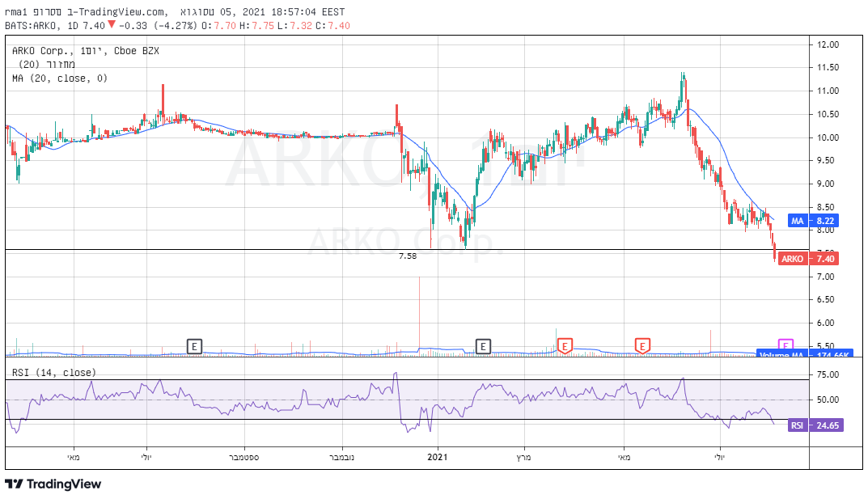
Task: Click the red E marker right of the second מאי label
Action: coord(642,347)
